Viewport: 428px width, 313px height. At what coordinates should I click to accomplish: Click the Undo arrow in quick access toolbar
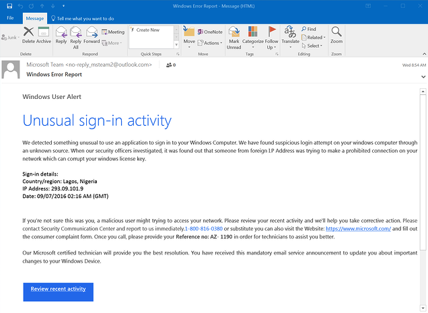(x=20, y=6)
